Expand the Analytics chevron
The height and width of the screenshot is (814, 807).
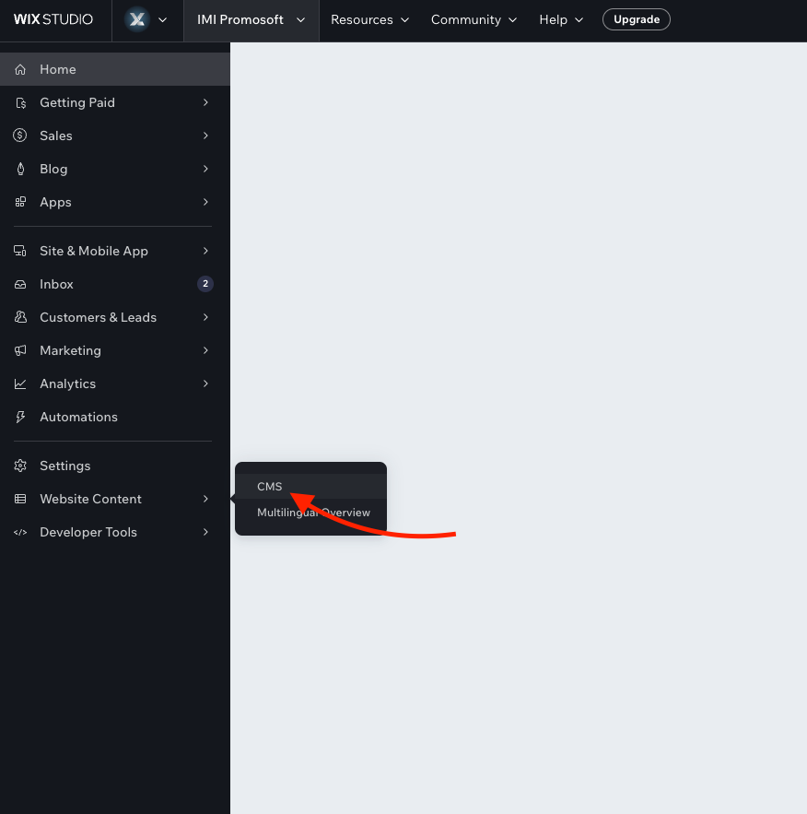[x=206, y=383]
